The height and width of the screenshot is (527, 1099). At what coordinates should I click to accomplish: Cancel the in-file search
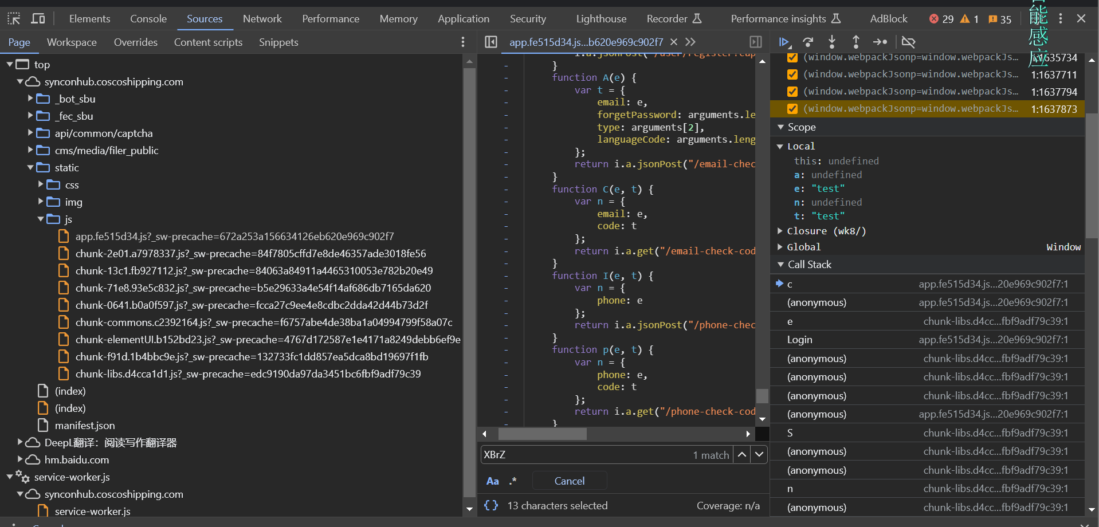[570, 481]
